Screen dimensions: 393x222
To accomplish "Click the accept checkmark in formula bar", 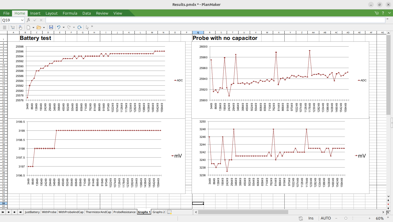I will point(35,20).
